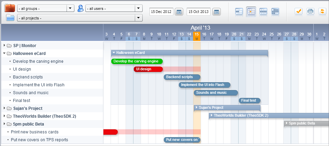Click the orange refresh arrows icon
Image resolution: width=329 pixels, height=146 pixels.
coord(322,11)
